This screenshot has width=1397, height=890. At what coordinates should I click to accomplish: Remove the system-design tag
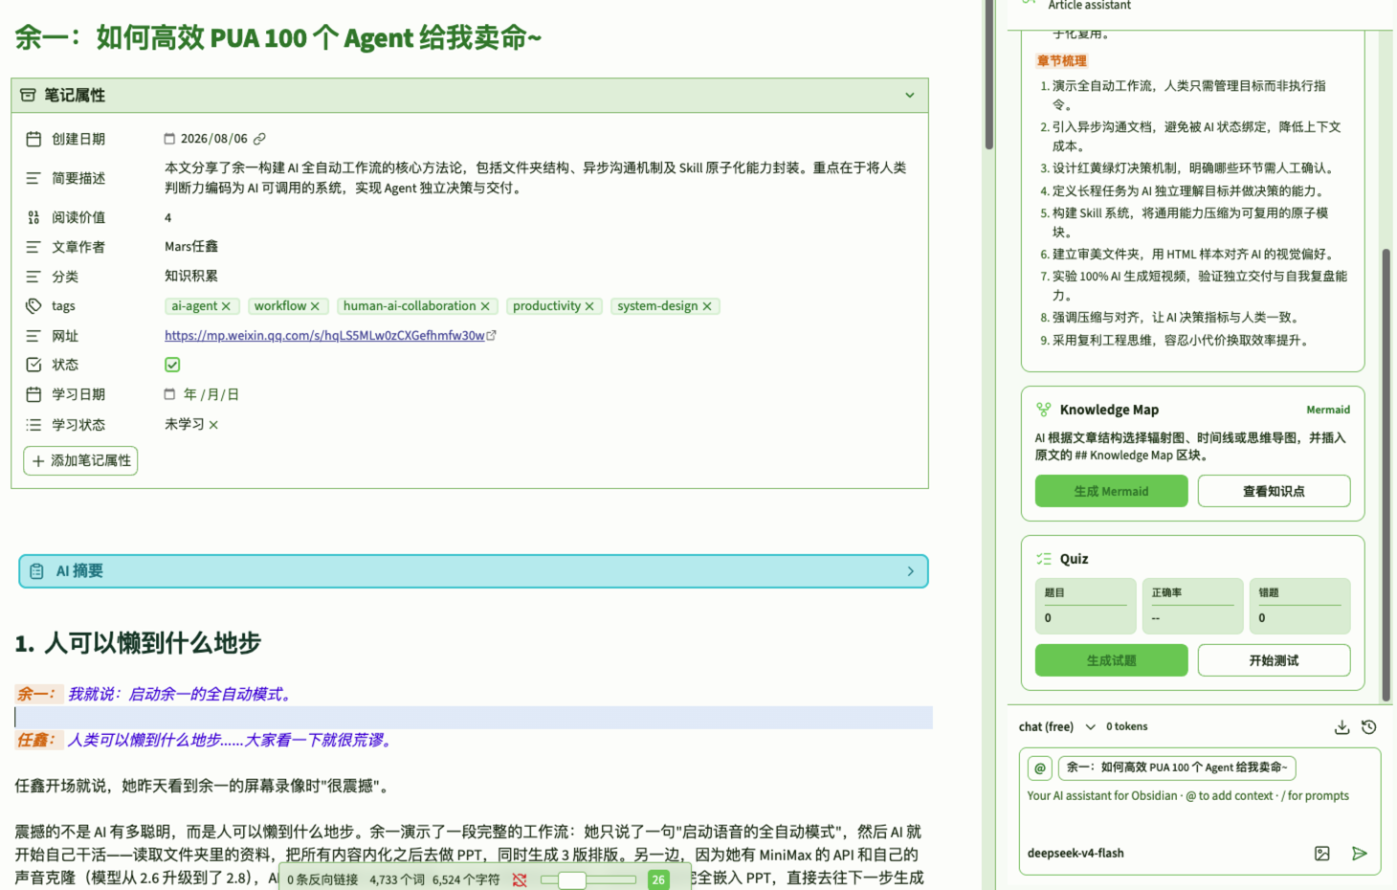(707, 306)
